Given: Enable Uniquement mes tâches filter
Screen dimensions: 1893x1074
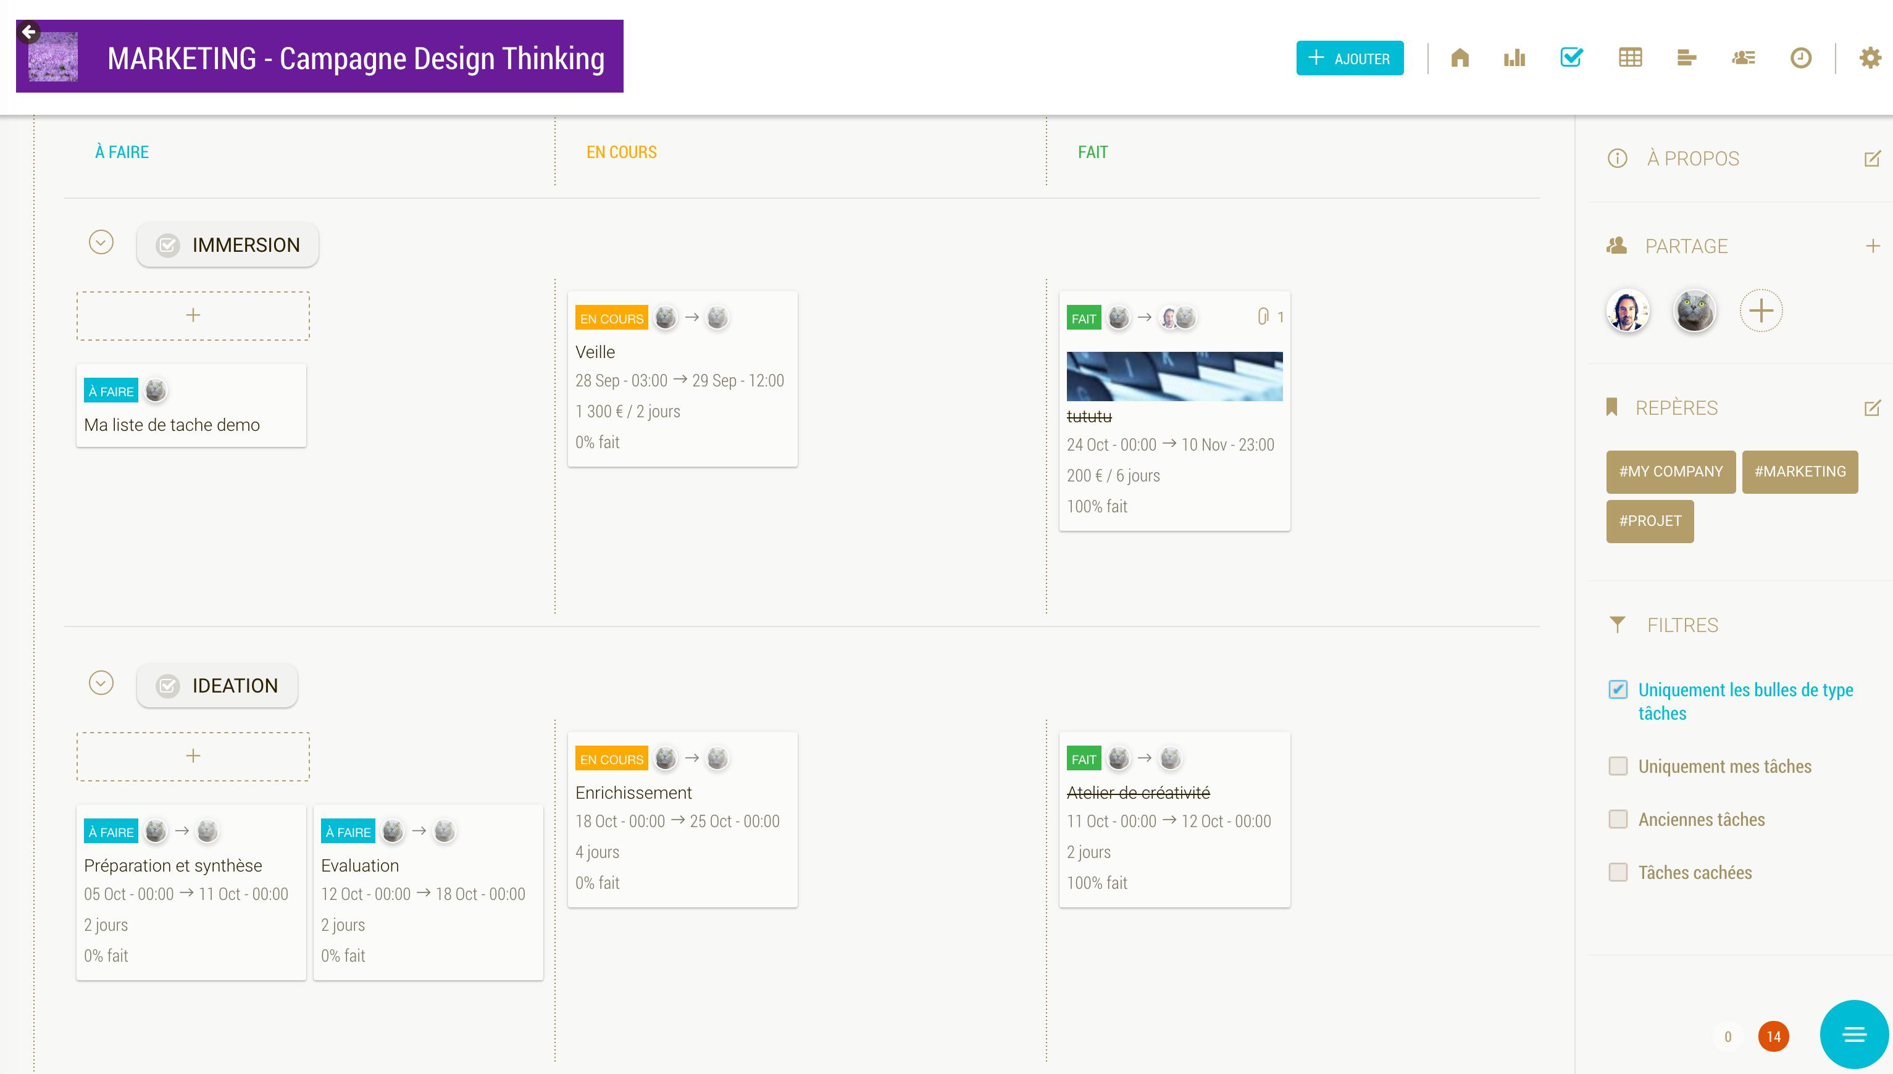Looking at the screenshot, I should pyautogui.click(x=1617, y=767).
